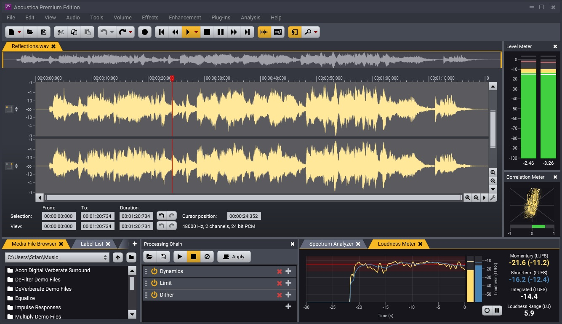562x324 pixels.
Task: Open a saved processing chain preset
Action: tap(150, 257)
